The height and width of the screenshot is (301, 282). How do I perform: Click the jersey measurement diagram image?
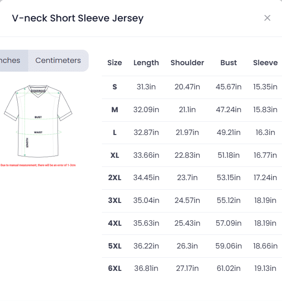pos(38,121)
